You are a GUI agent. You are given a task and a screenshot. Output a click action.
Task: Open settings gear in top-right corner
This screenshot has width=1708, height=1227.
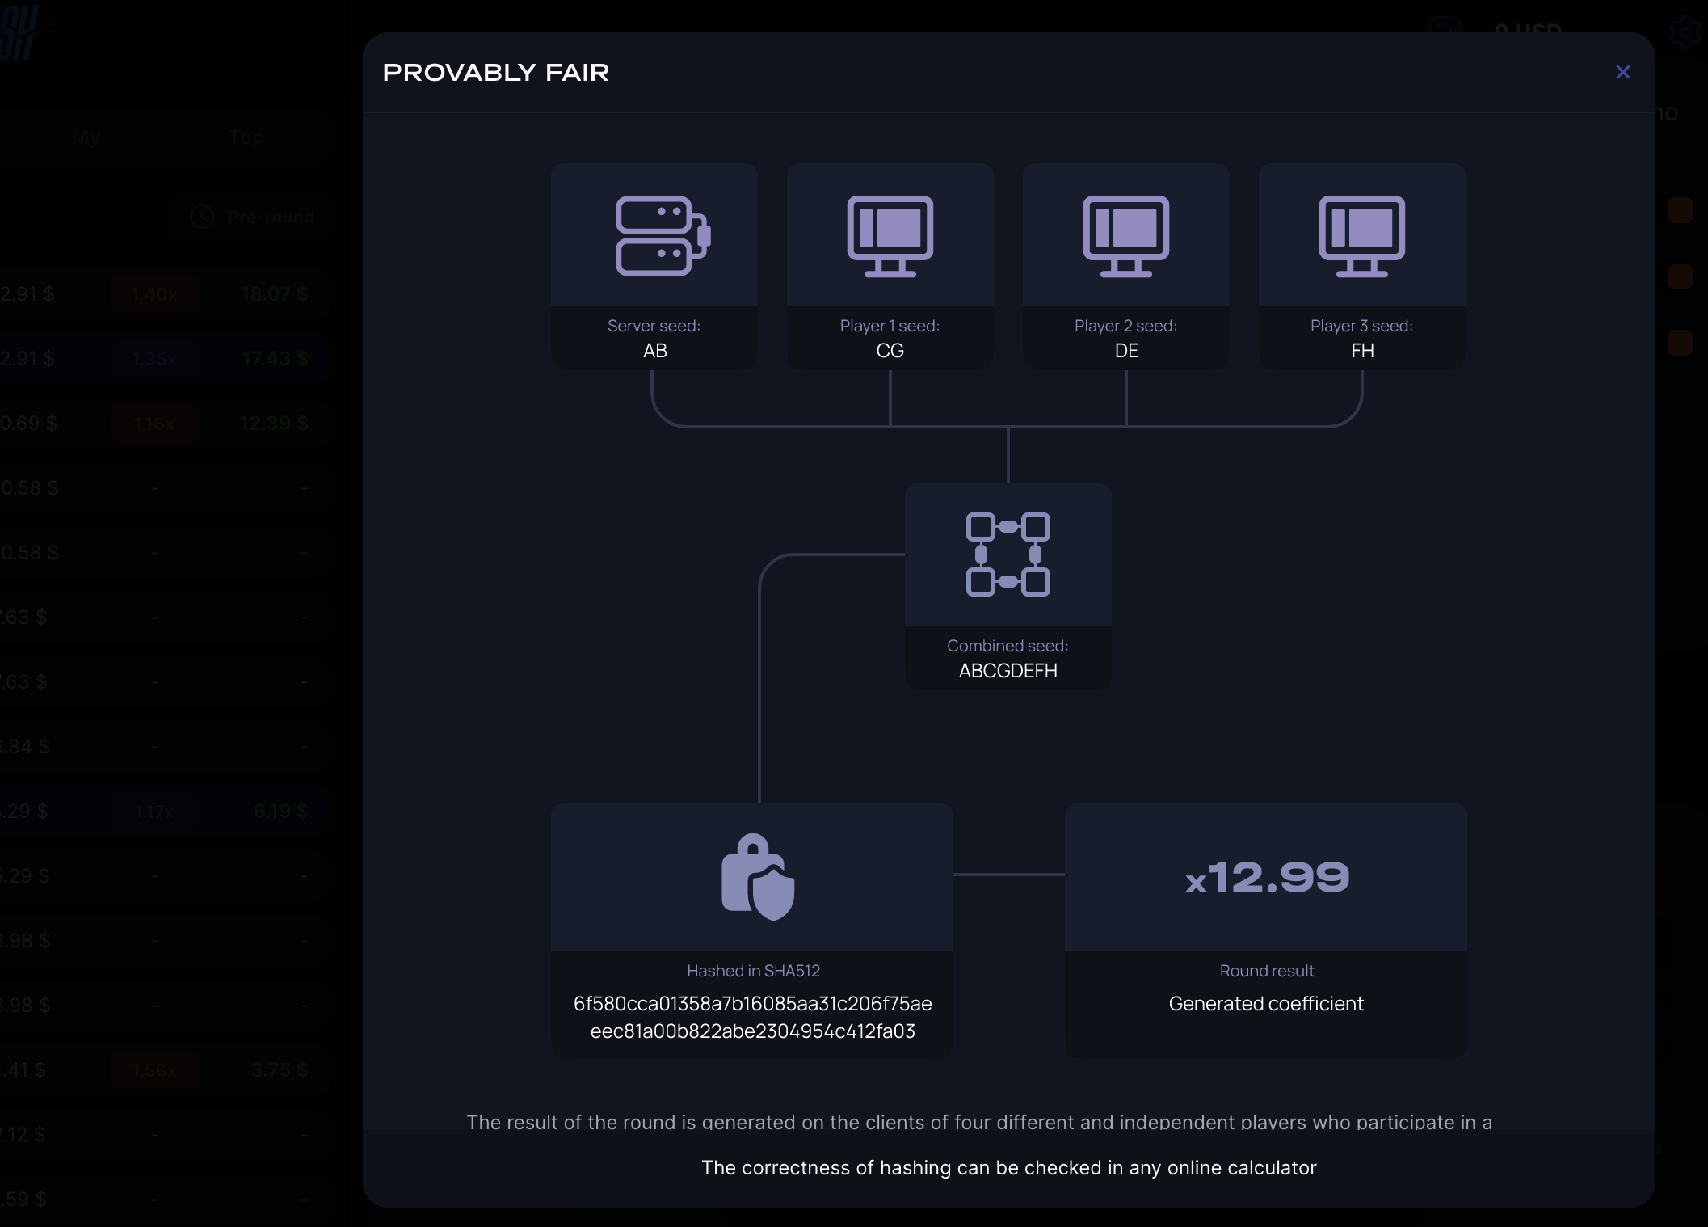pos(1685,32)
